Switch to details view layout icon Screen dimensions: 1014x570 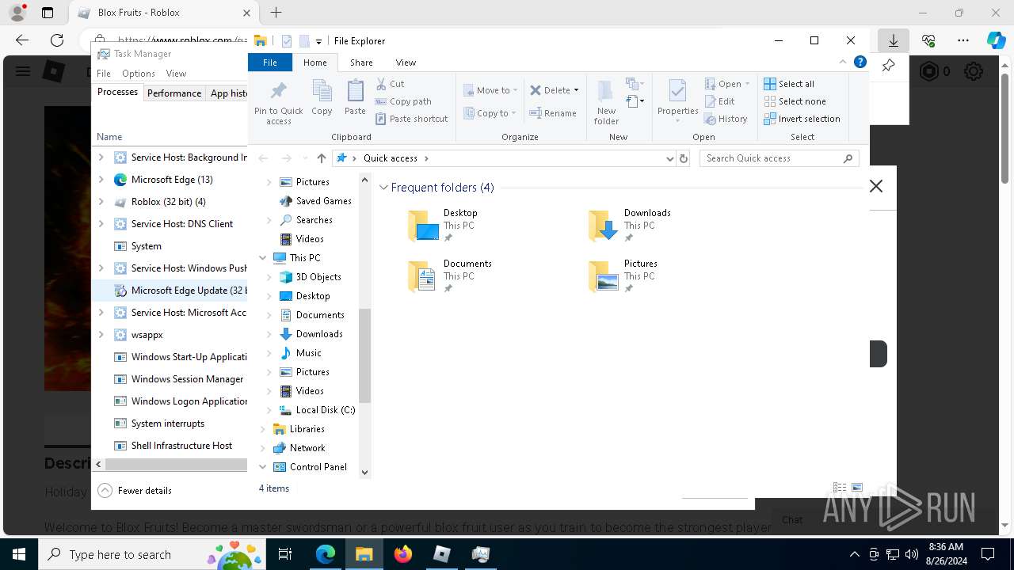pos(840,488)
